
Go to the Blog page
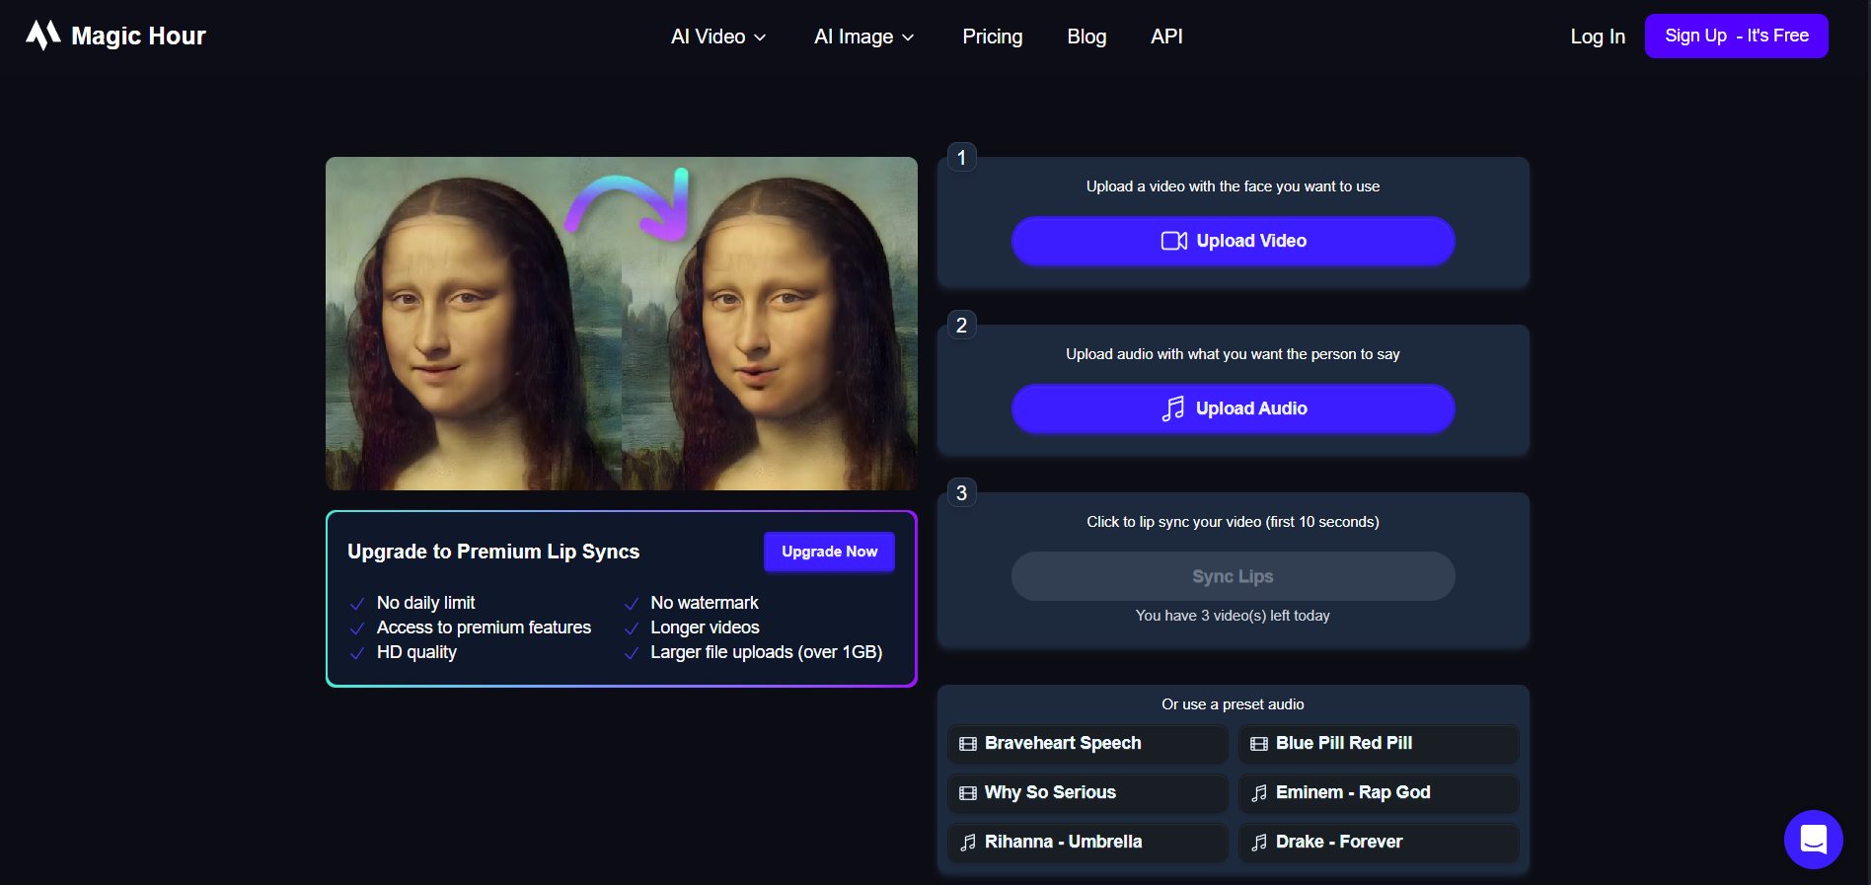point(1086,37)
